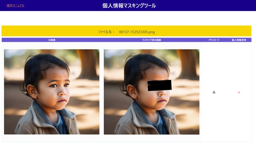Click the 個人情報有無 column header
256x146 pixels.
click(239, 40)
